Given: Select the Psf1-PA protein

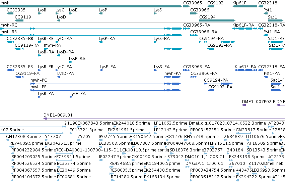Looking at the screenshot, I should coord(266,77).
